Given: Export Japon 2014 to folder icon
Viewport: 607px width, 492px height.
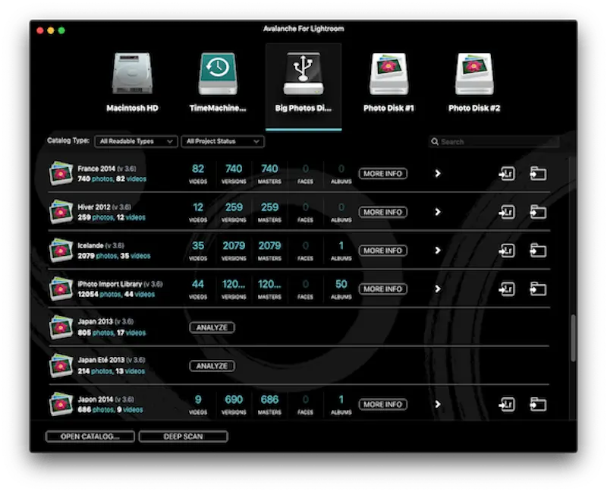Looking at the screenshot, I should click(538, 405).
